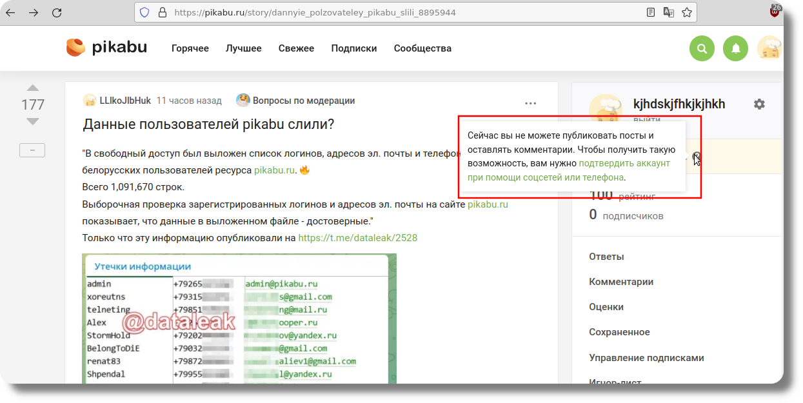Screen dimensions: 803x403
Task: Open Ответы in the sidebar
Action: click(x=606, y=257)
